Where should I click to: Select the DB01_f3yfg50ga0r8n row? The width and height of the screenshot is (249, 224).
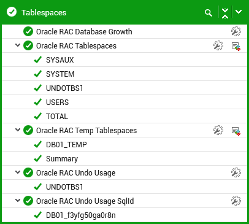point(124,215)
